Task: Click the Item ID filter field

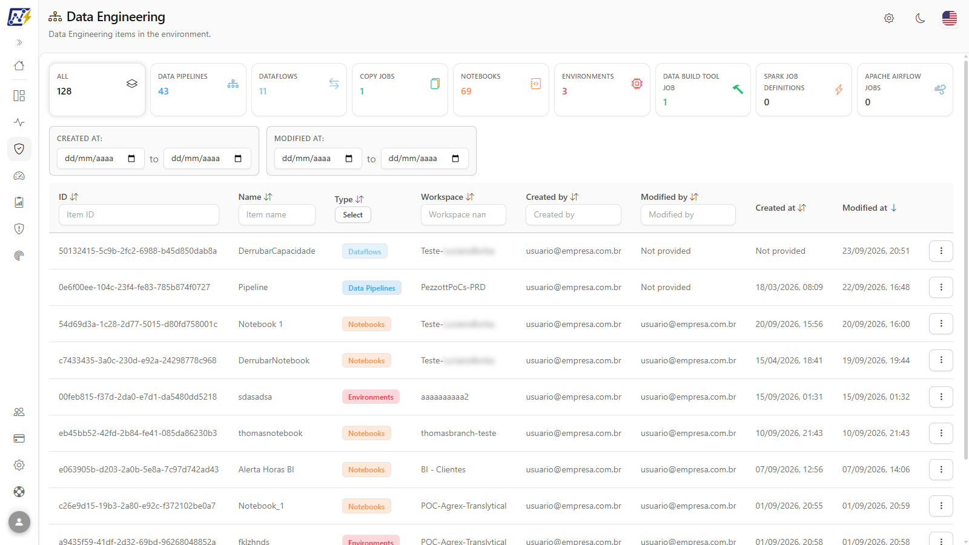Action: coord(139,215)
